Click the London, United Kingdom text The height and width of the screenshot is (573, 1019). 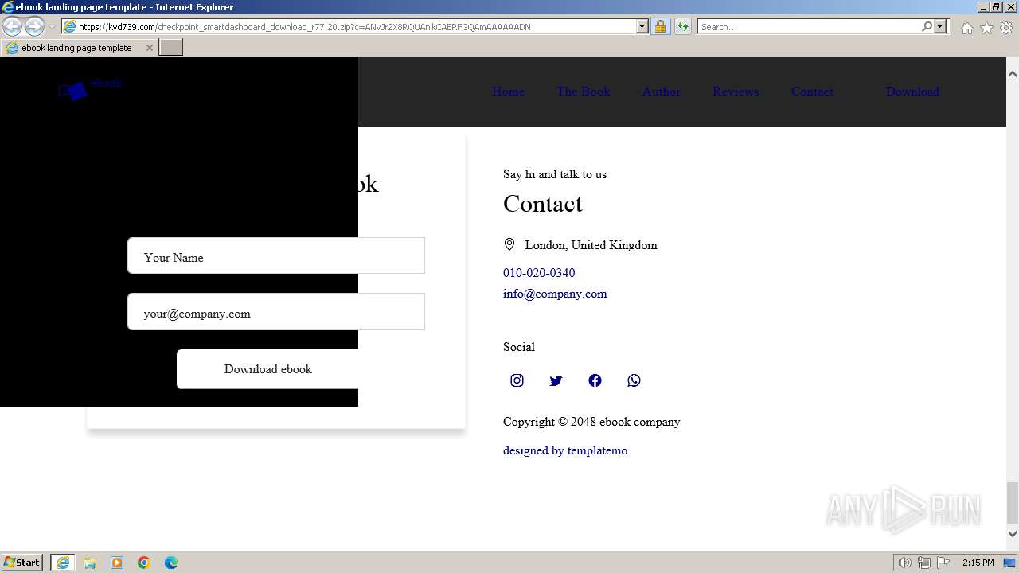[591, 245]
